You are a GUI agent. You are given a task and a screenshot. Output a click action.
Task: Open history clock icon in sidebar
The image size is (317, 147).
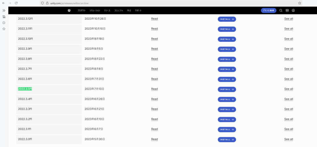4,23
